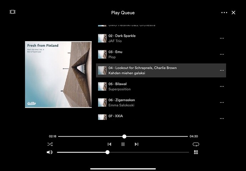This screenshot has width=246, height=171.
Task: Pause the current track
Action: coord(123,144)
